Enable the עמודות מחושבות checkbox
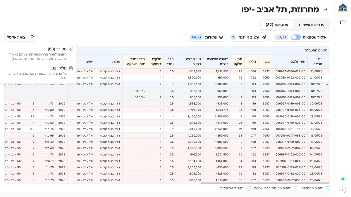The height and width of the screenshot is (197, 351). (x=248, y=188)
